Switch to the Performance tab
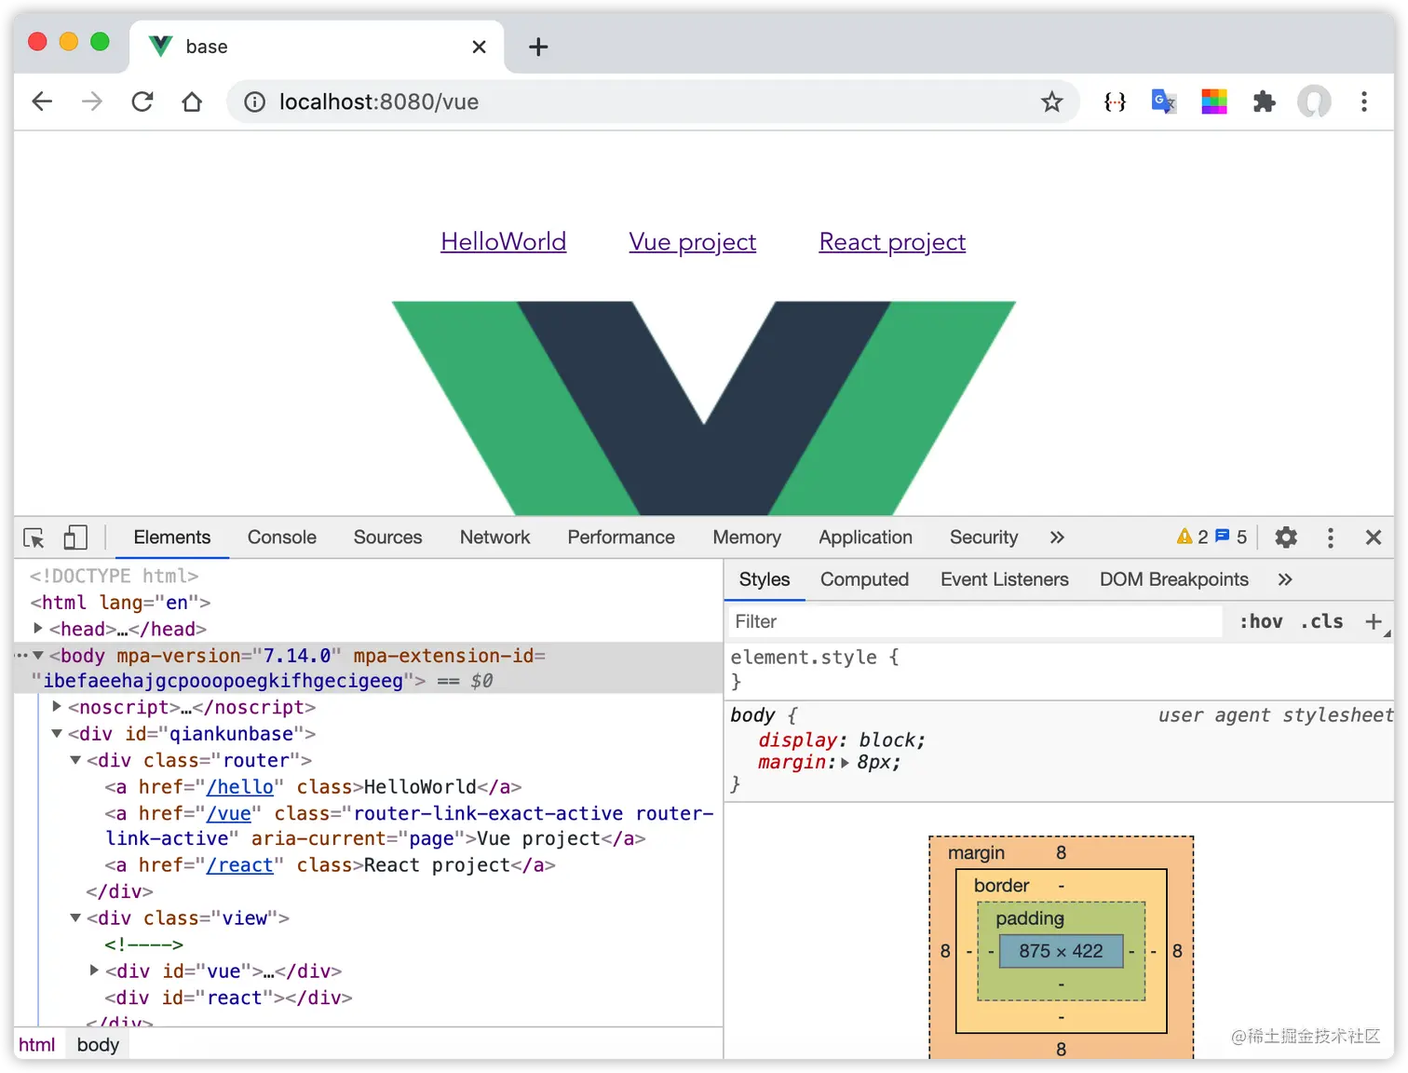This screenshot has width=1408, height=1073. click(621, 537)
